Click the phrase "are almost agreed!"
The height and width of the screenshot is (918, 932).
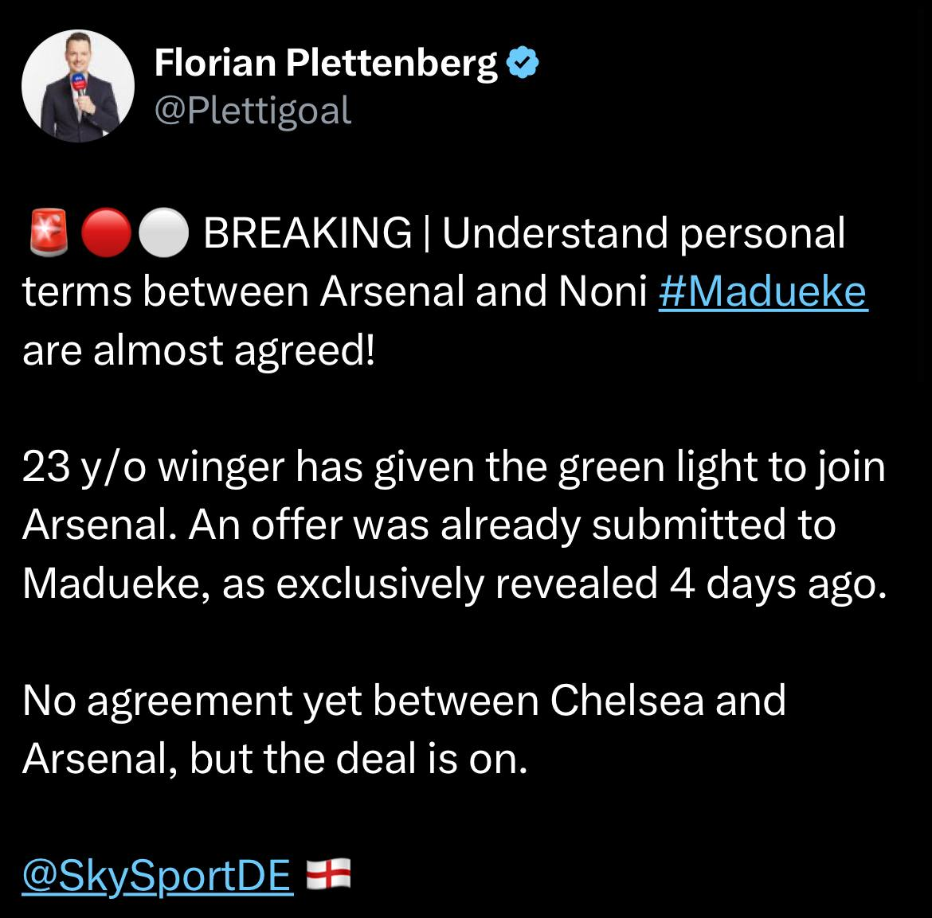[x=198, y=350]
